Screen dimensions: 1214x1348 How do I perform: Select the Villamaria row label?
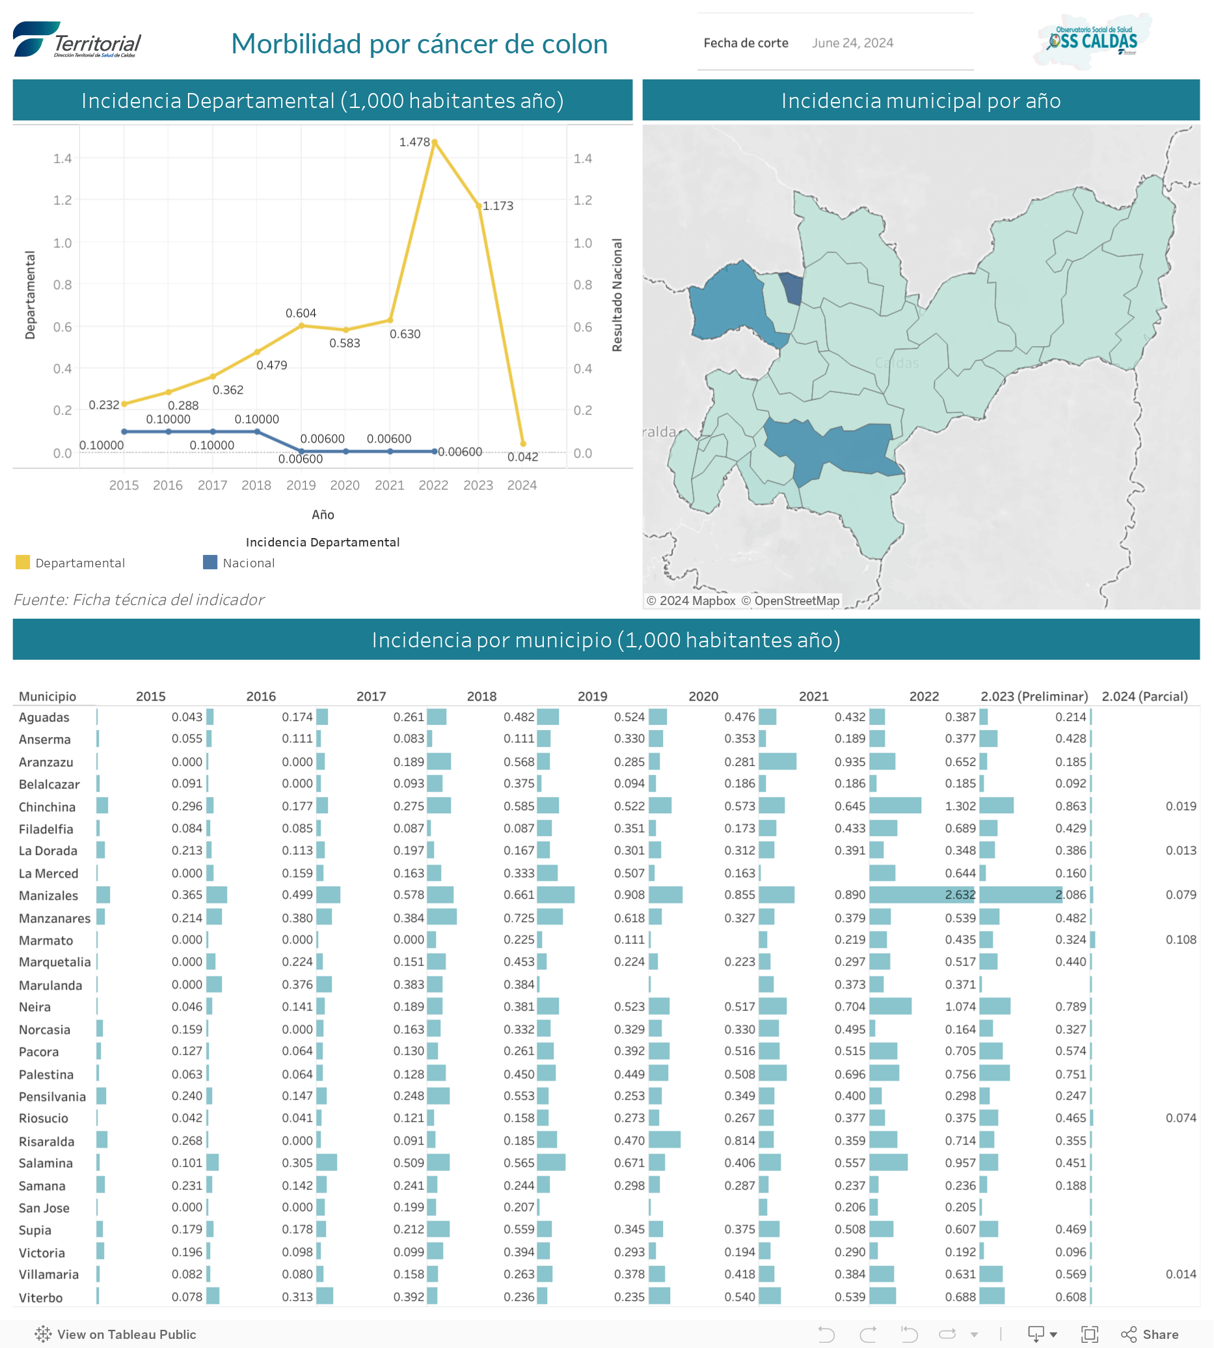click(49, 1274)
